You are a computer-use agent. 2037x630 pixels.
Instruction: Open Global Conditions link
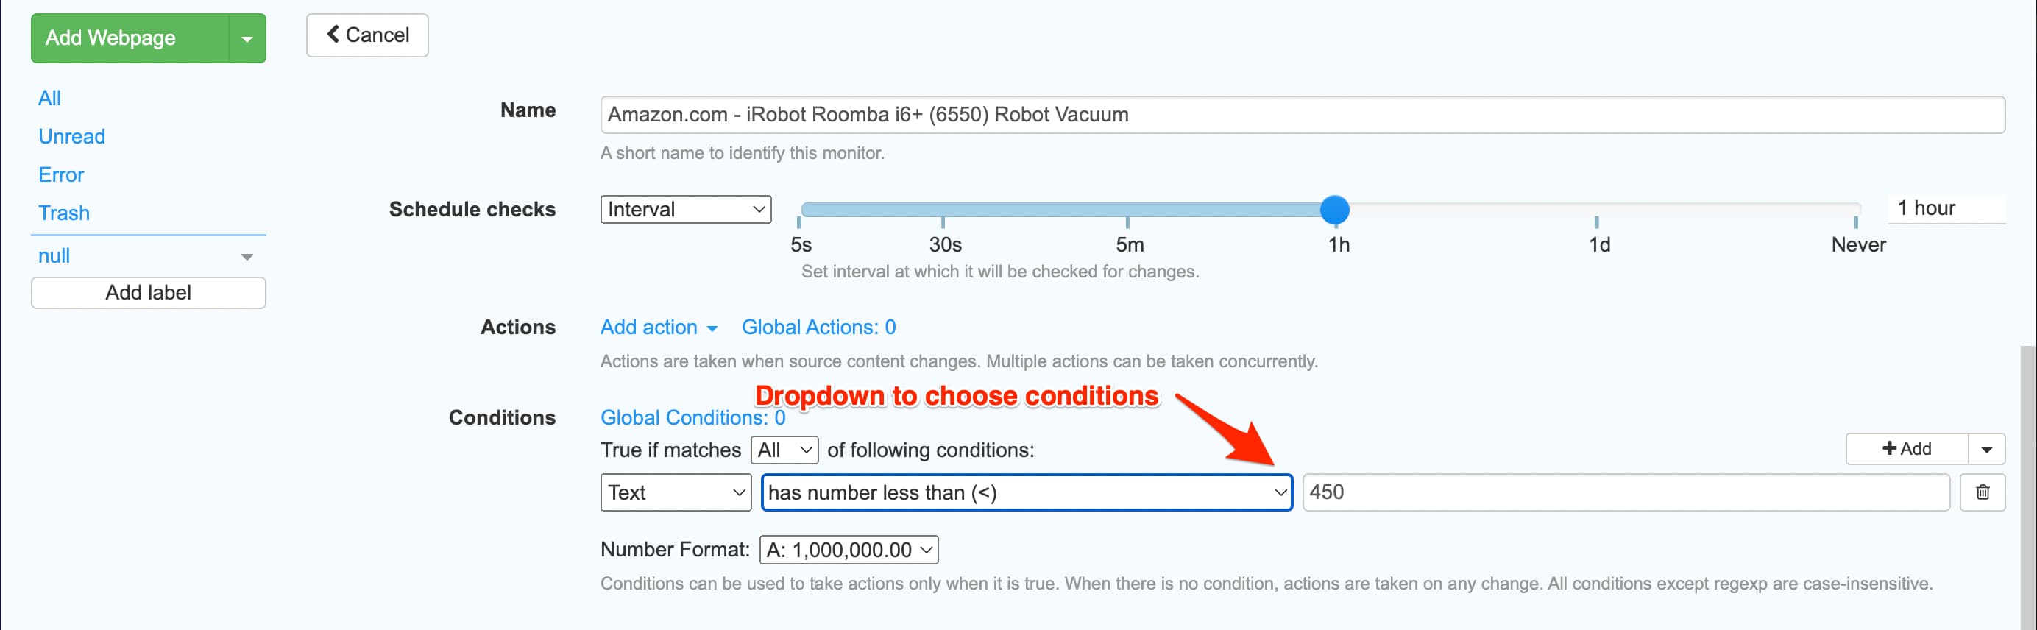692,417
